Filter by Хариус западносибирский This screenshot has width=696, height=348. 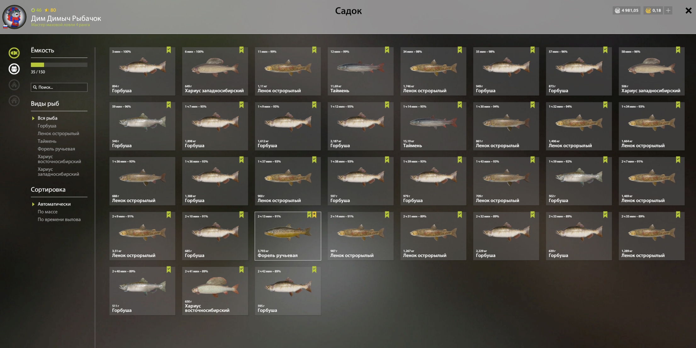tap(58, 172)
